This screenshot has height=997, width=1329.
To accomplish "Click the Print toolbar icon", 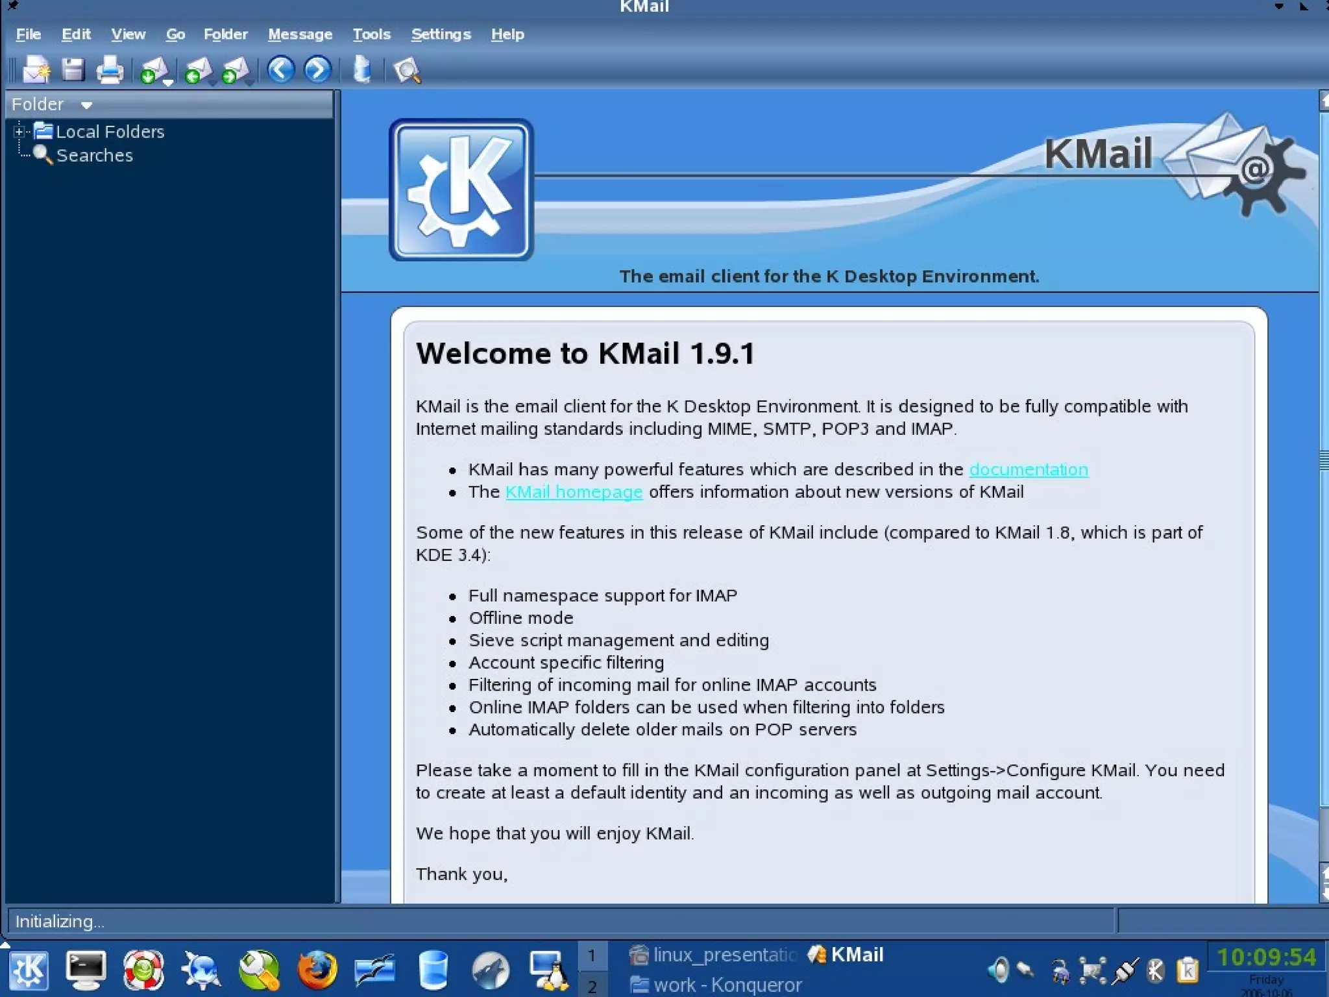I will click(x=110, y=70).
